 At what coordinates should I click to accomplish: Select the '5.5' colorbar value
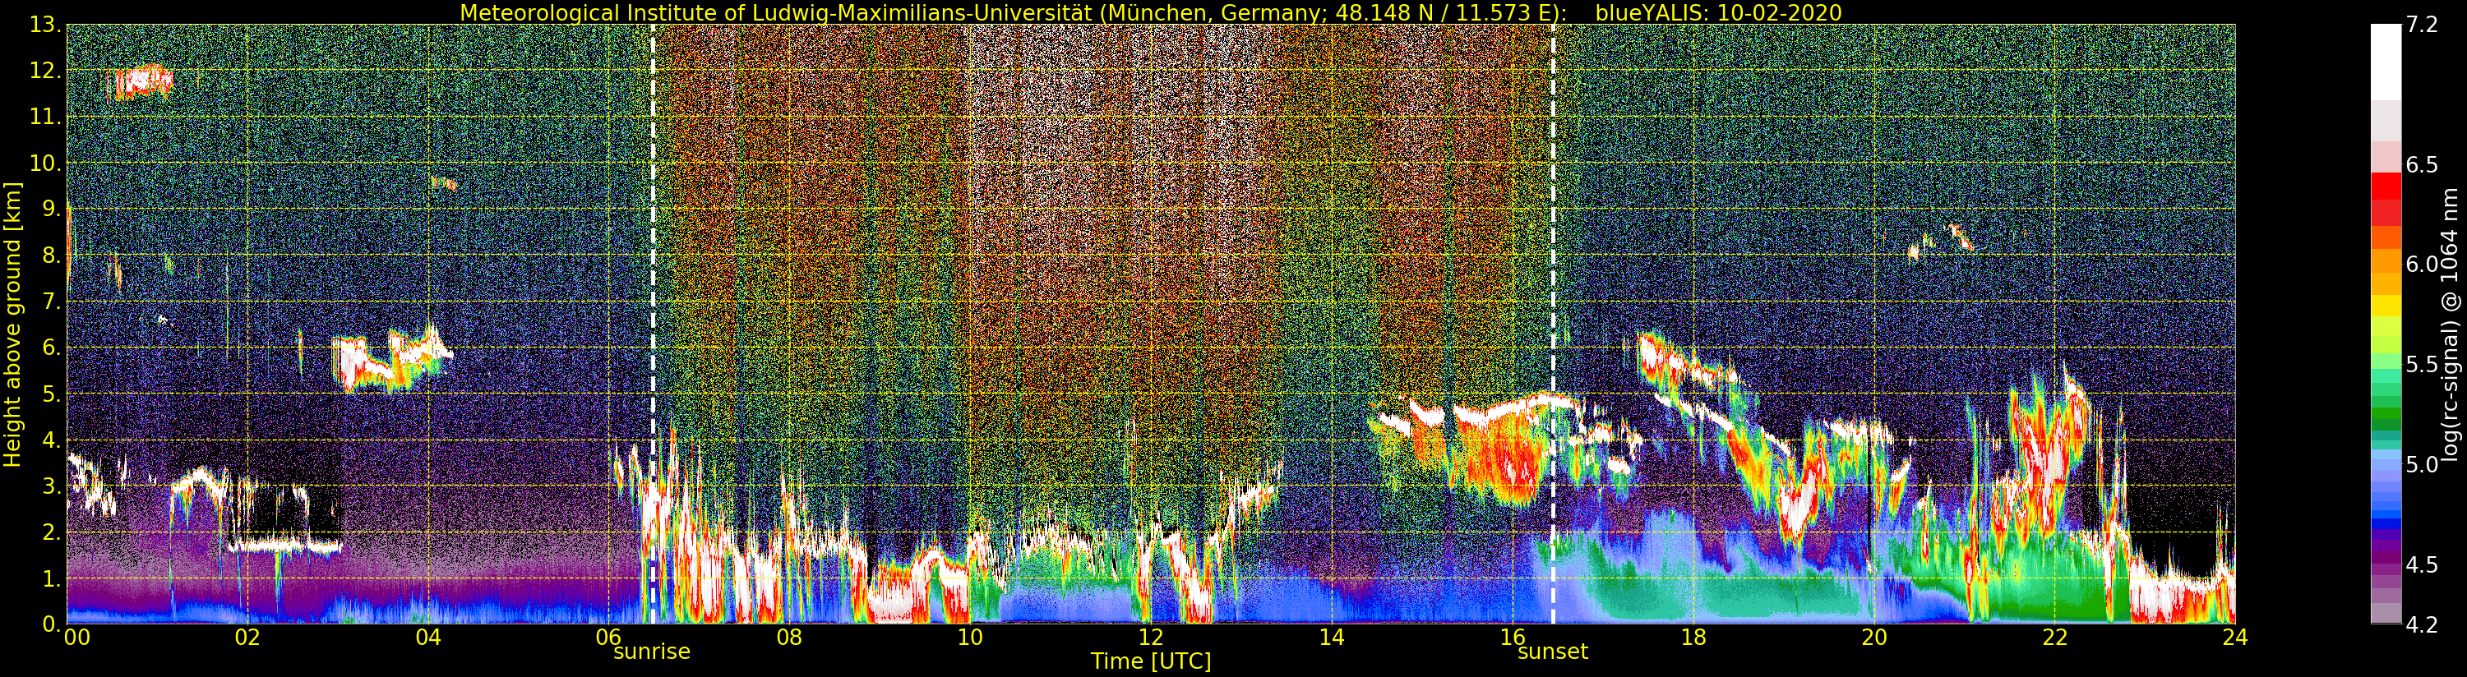point(2422,364)
